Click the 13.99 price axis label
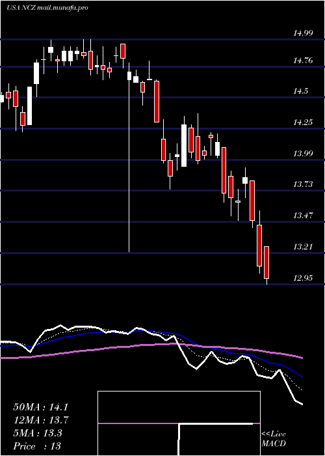325x456 pixels. (x=303, y=153)
